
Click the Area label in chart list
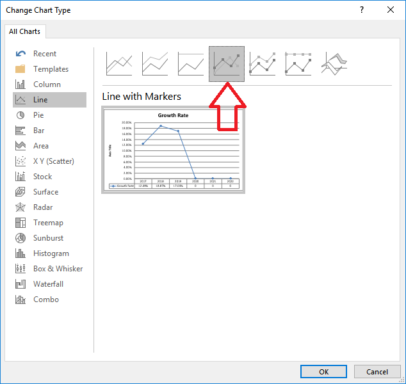point(41,146)
